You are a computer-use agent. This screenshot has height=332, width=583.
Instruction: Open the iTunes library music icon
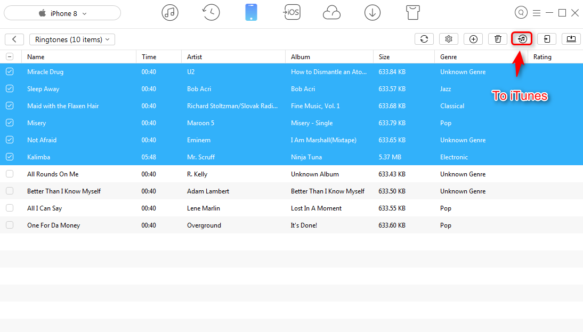point(170,13)
